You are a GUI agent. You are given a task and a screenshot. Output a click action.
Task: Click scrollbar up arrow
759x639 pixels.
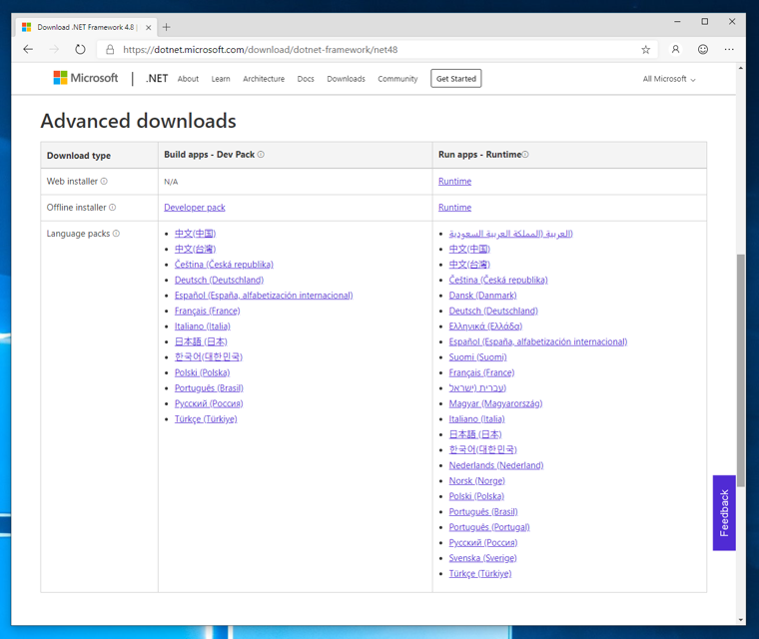click(741, 68)
